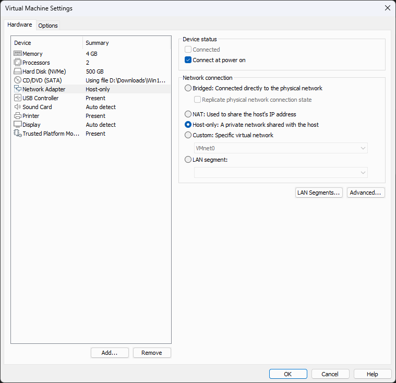
Task: Confirm settings with OK
Action: point(288,374)
